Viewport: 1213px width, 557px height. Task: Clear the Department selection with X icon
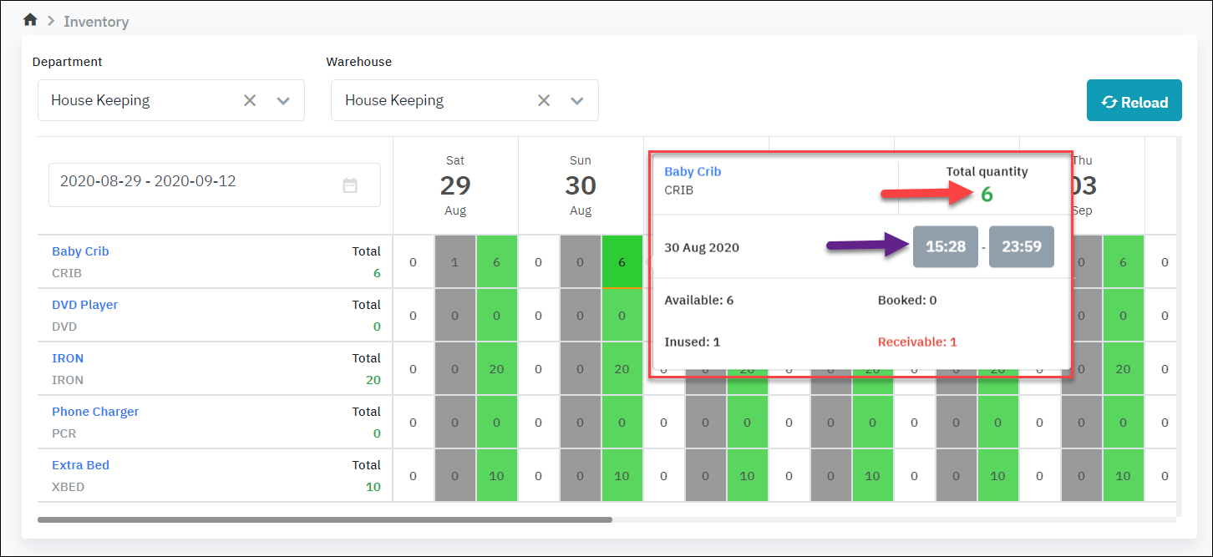250,100
